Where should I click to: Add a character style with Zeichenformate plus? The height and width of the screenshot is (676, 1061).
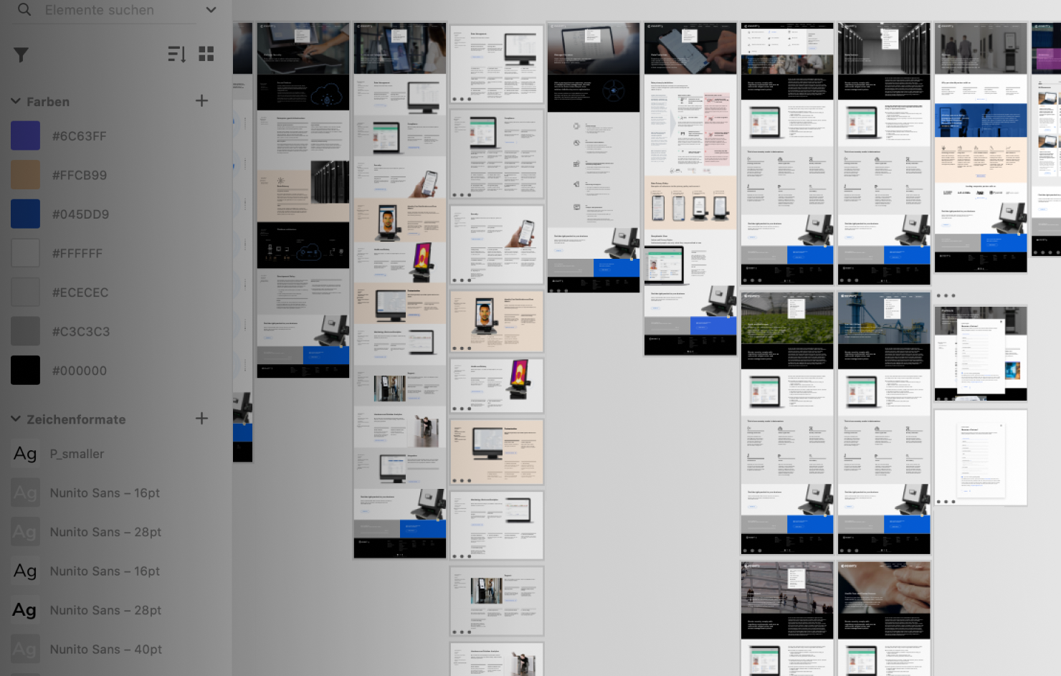click(201, 419)
